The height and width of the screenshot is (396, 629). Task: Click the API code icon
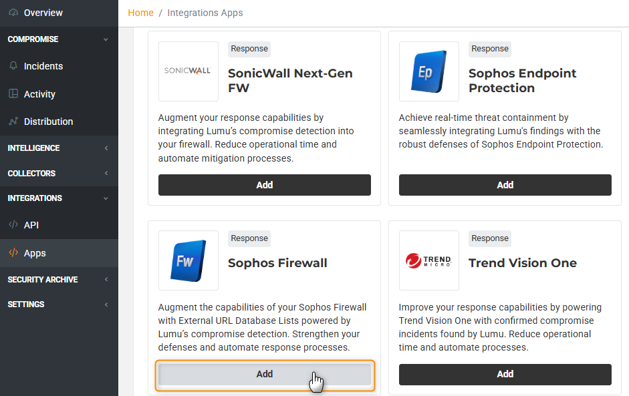point(13,225)
